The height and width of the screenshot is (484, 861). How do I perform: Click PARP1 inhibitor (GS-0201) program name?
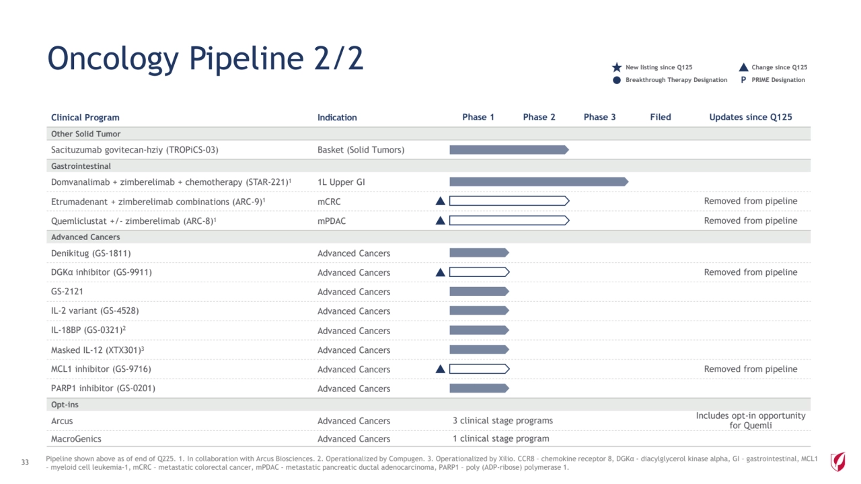click(104, 389)
